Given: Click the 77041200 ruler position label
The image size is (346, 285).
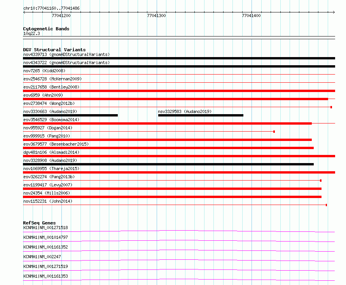Looking at the screenshot, I should pyautogui.click(x=61, y=16).
